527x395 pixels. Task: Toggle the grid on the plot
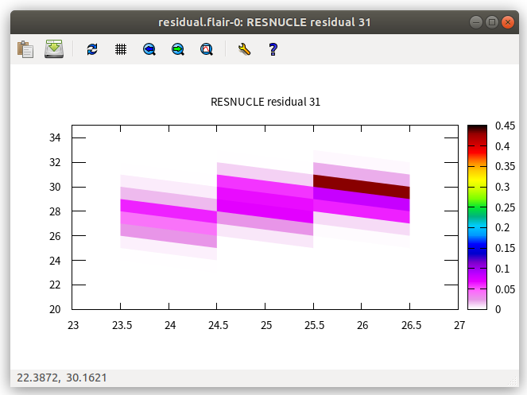point(121,49)
